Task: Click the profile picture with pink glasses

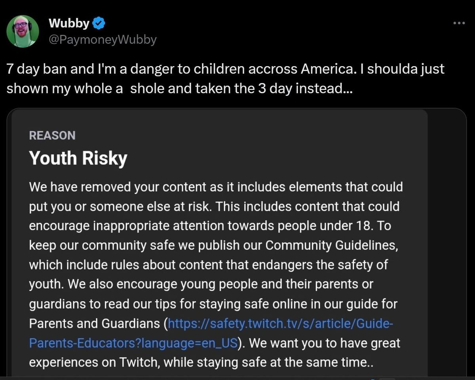Action: (23, 31)
